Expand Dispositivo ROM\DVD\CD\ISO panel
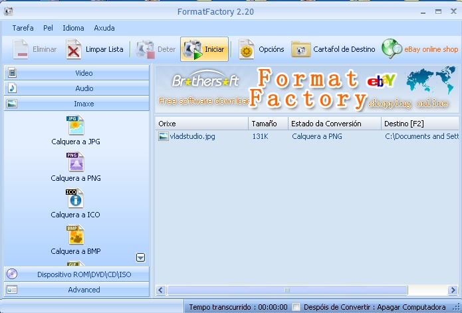462x313 pixels. tap(76, 274)
